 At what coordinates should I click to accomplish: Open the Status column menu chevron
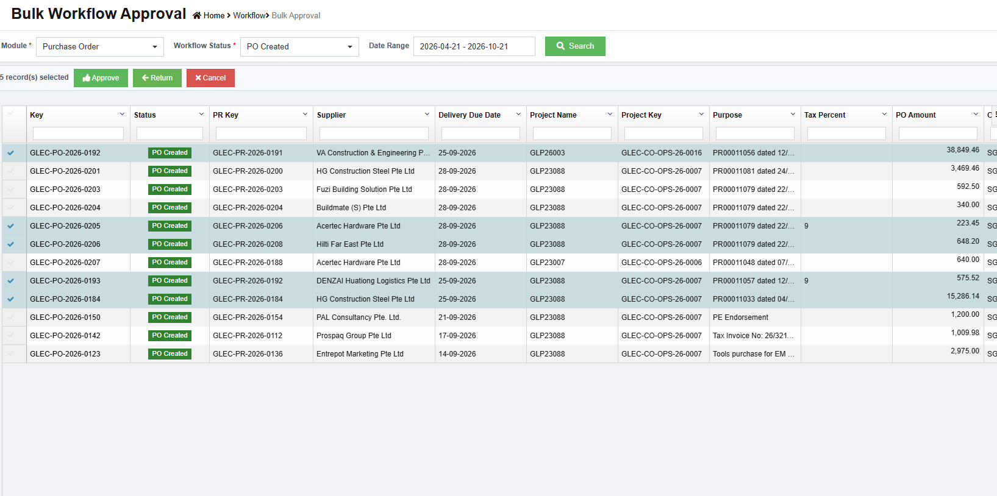(x=201, y=114)
